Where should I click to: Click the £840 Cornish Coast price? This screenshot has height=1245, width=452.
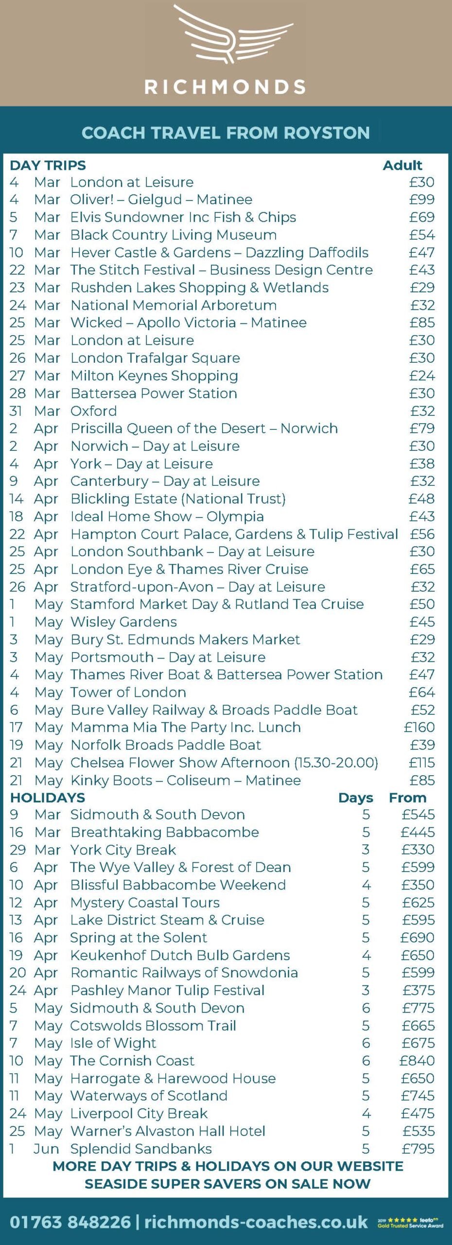pyautogui.click(x=417, y=1061)
